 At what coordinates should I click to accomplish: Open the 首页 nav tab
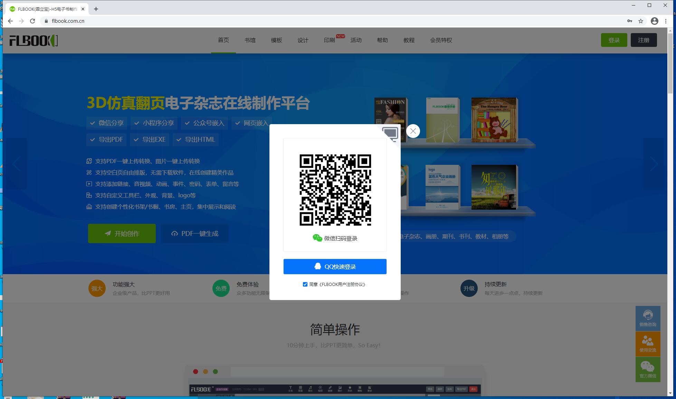point(223,40)
